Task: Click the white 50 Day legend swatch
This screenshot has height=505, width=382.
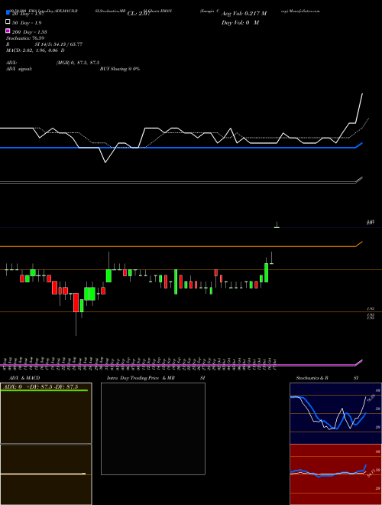Action: [x=8, y=22]
